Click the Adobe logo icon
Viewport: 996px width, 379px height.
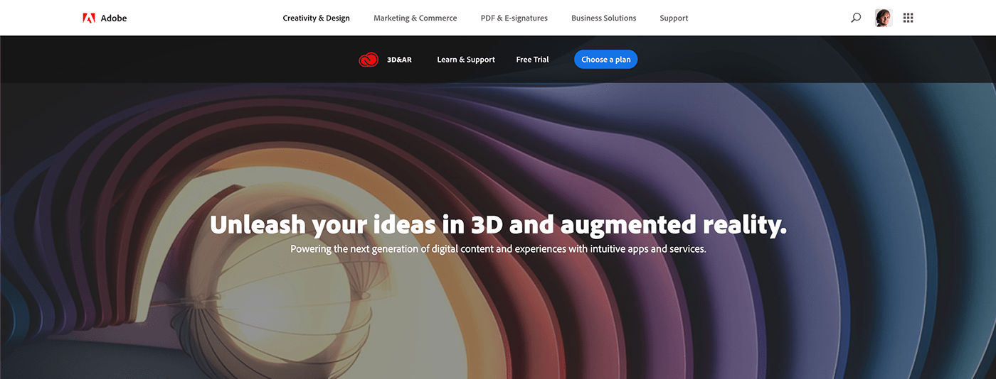click(89, 18)
